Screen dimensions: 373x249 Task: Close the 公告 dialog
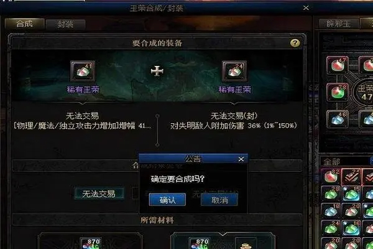(241, 159)
